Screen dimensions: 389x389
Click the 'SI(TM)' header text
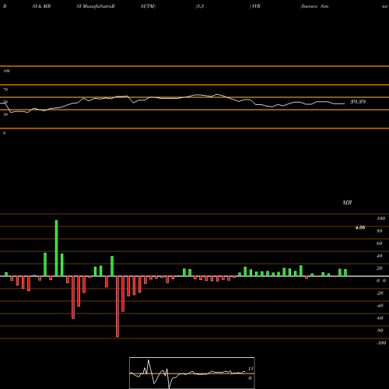pyautogui.click(x=148, y=6)
